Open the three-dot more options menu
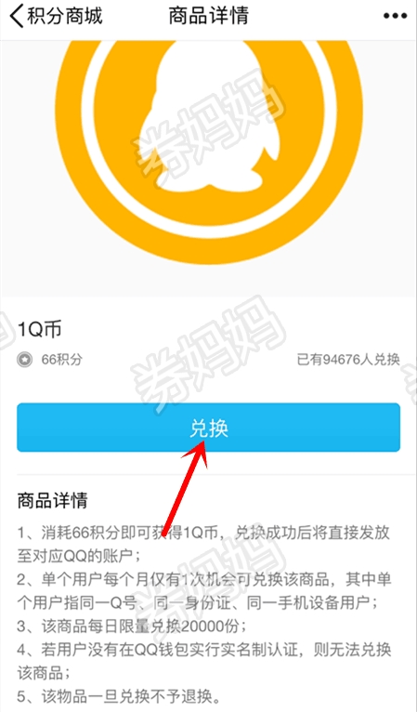This screenshot has height=712, width=417. [x=395, y=17]
